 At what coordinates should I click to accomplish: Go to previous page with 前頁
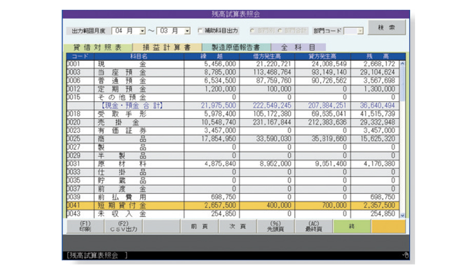point(200,226)
